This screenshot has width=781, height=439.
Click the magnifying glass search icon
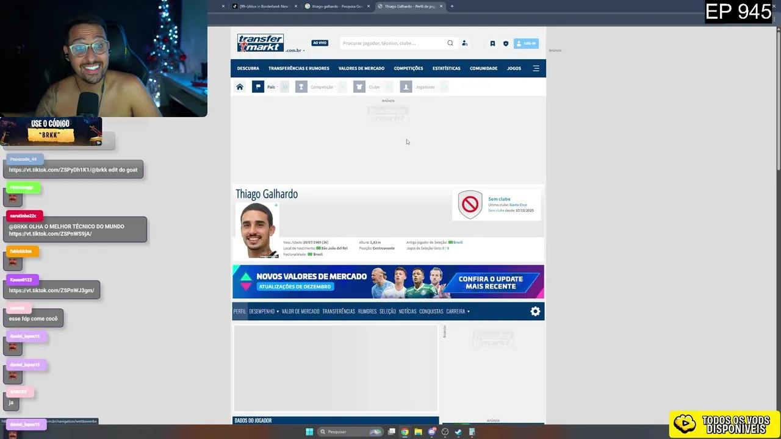(x=450, y=43)
